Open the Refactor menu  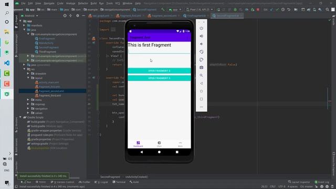(x=83, y=4)
